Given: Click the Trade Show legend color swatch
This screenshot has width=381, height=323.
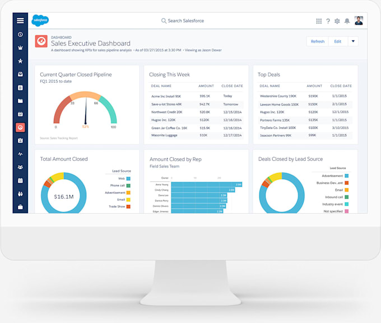Looking at the screenshot, I should tap(128, 207).
